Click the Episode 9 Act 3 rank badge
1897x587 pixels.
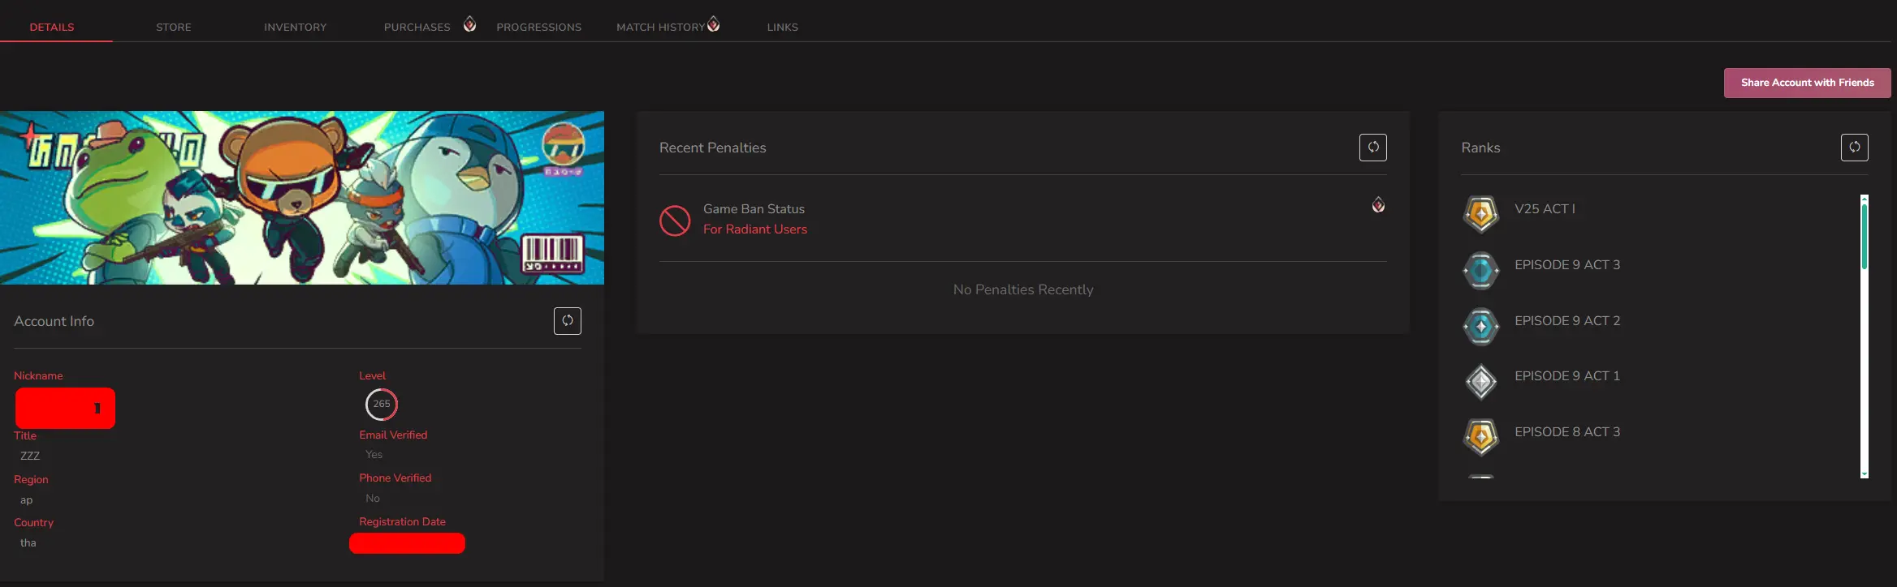(1480, 270)
